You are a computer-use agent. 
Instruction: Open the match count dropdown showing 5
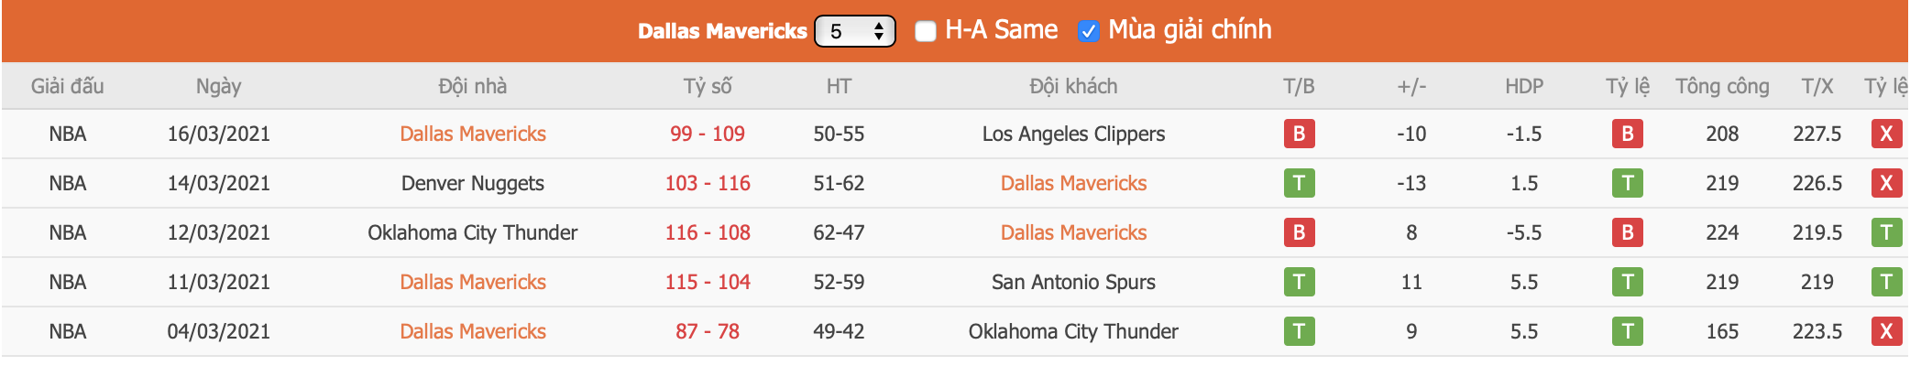pyautogui.click(x=854, y=31)
